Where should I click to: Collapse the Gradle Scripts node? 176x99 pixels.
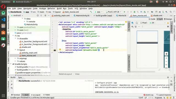[11, 64]
